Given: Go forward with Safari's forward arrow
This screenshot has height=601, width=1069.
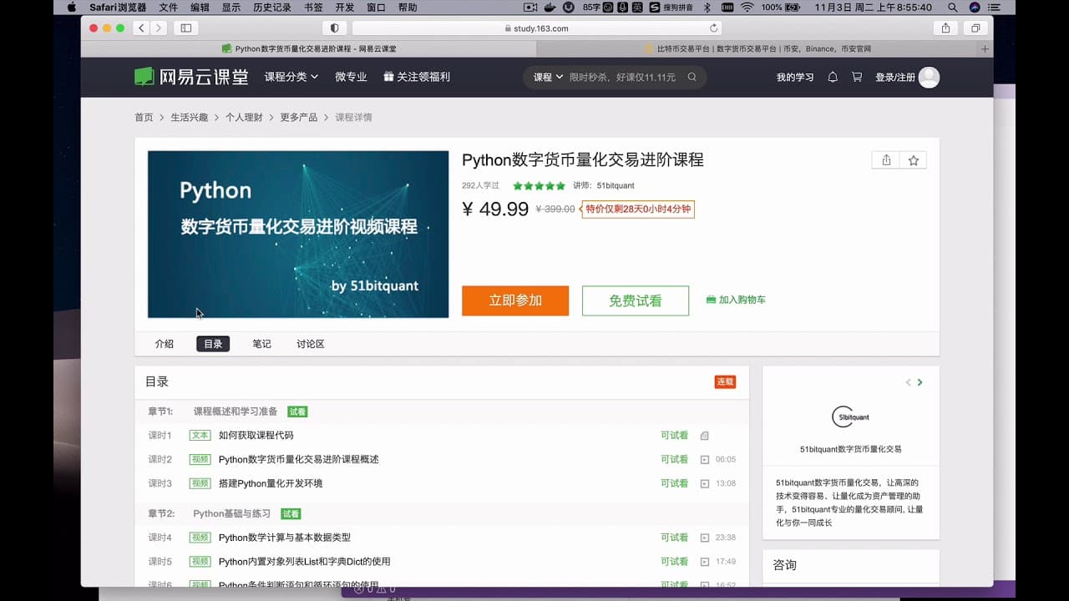Looking at the screenshot, I should click(159, 28).
